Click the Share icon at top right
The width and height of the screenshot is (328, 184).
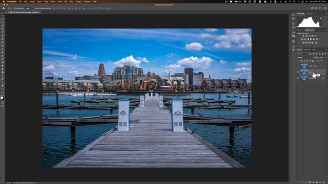pyautogui.click(x=326, y=8)
